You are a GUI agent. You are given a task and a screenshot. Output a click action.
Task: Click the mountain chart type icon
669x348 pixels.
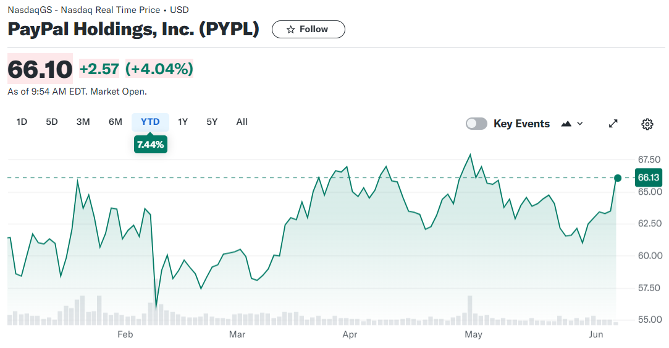566,124
